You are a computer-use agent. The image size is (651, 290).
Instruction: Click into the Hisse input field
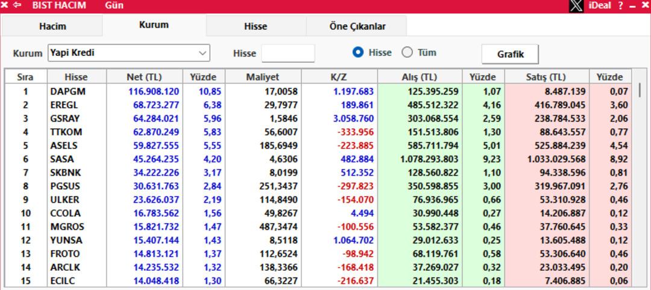click(288, 54)
